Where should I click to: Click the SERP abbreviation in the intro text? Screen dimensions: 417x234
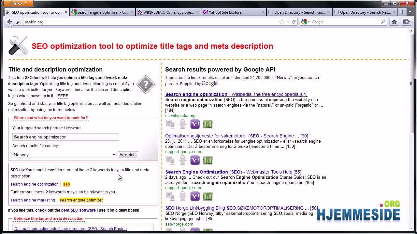(63, 96)
